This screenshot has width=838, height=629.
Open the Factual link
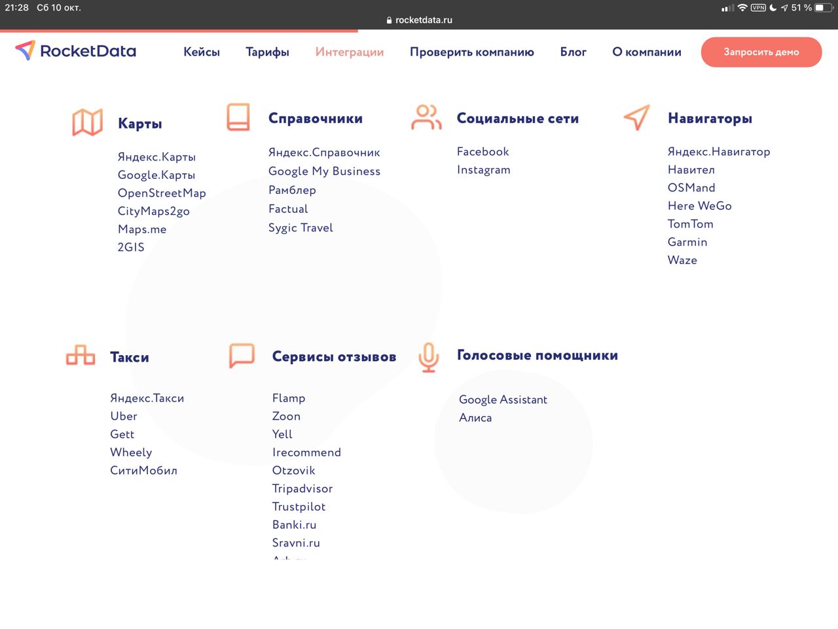[288, 209]
